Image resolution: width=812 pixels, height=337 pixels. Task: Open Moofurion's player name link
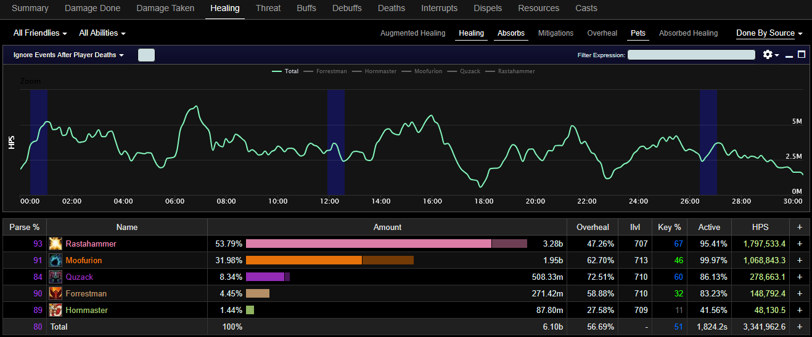pos(84,260)
